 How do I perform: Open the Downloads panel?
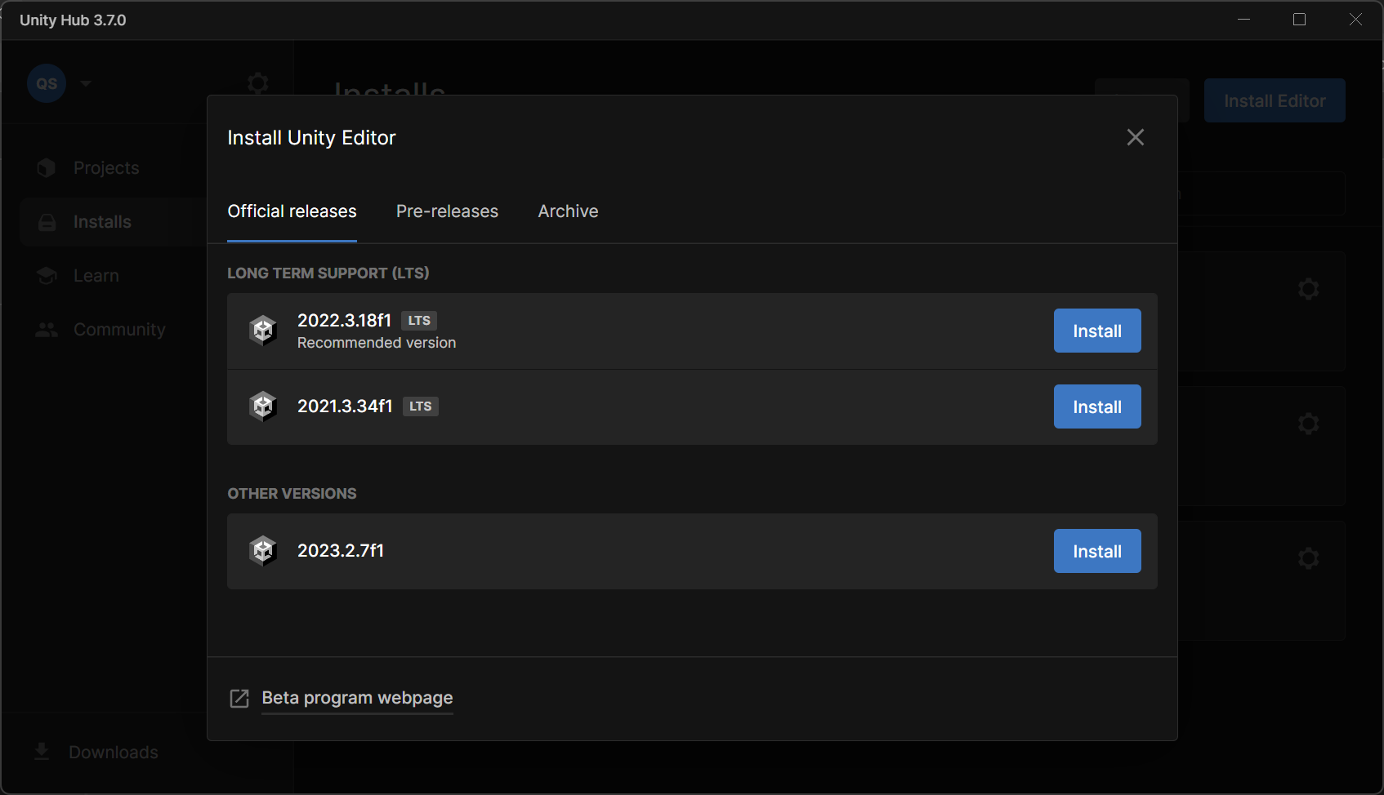114,753
